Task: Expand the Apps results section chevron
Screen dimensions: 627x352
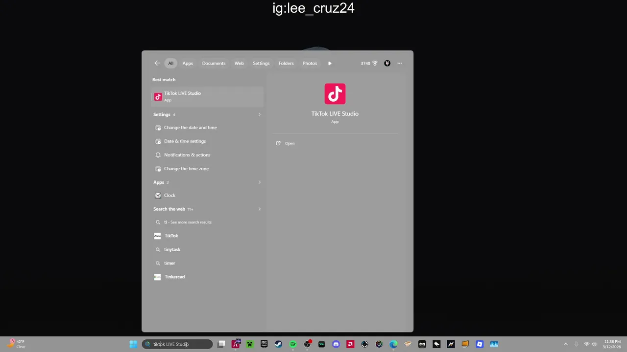Action: 259,182
